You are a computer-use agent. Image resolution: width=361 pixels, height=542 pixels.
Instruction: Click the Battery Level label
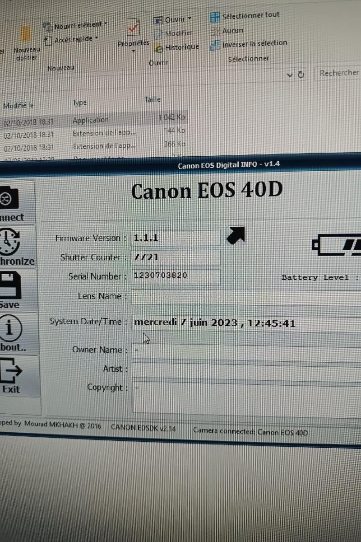pos(321,278)
